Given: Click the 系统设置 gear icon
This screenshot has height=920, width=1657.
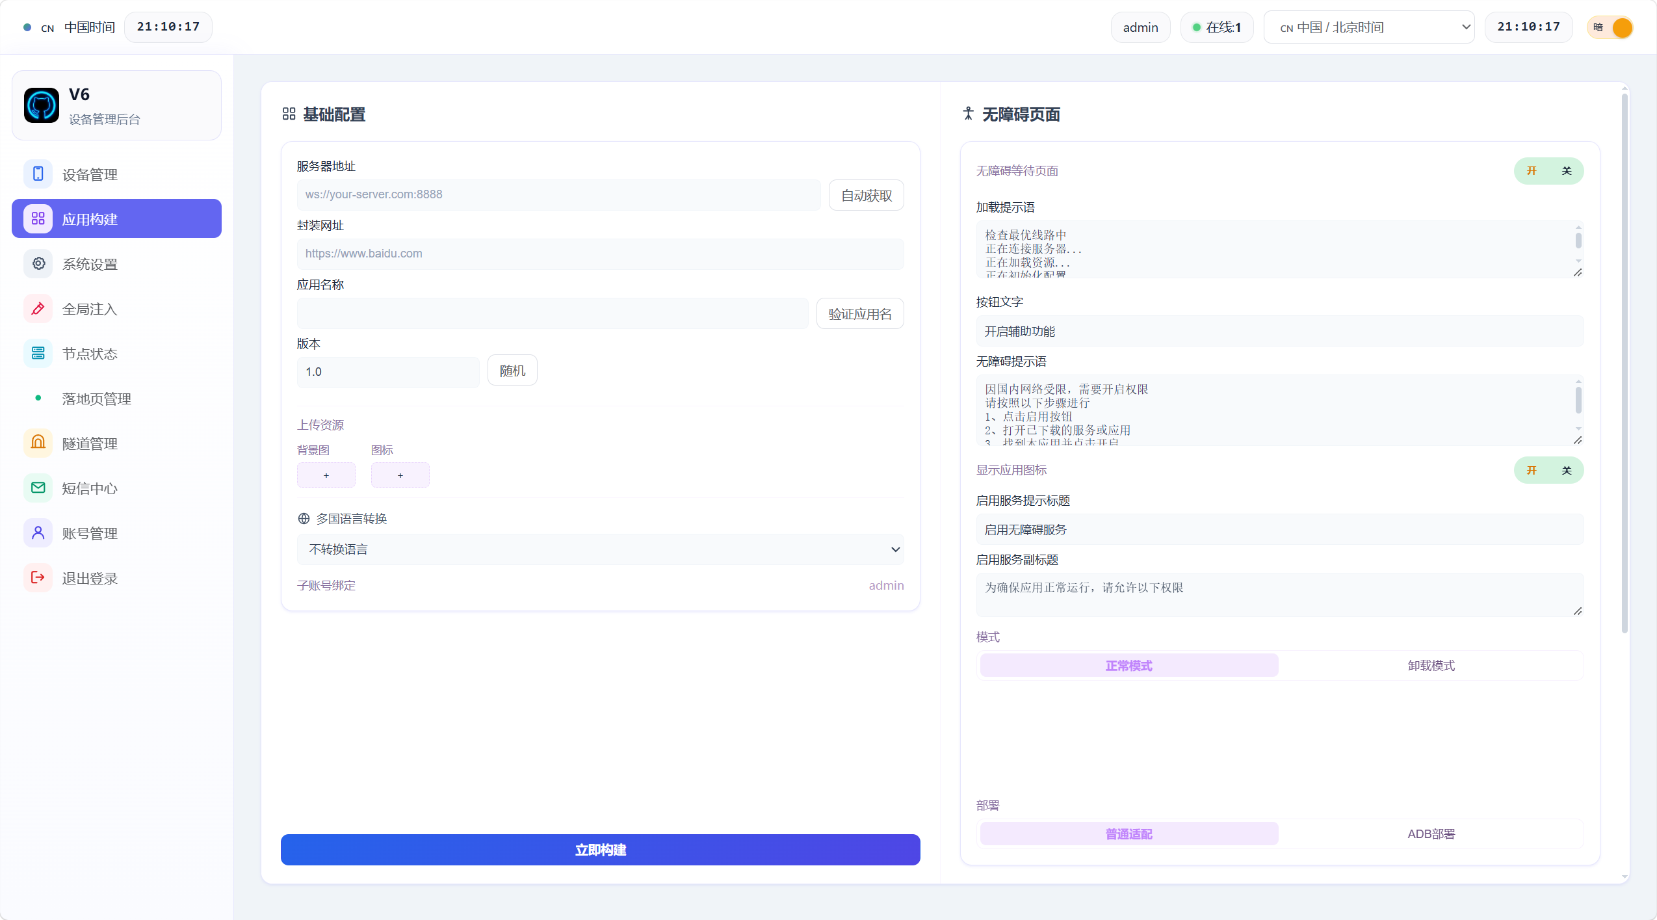Looking at the screenshot, I should 38,264.
